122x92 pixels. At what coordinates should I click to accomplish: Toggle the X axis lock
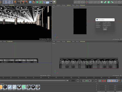4,2
